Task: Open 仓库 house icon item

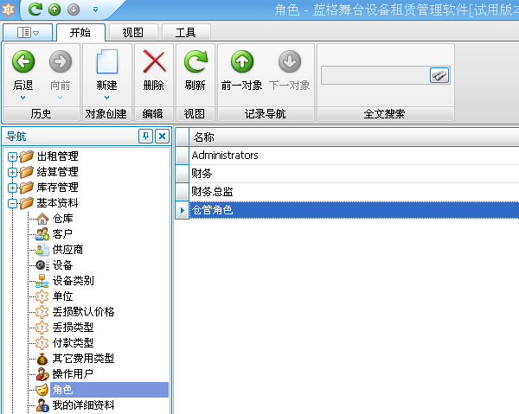Action: click(x=55, y=219)
